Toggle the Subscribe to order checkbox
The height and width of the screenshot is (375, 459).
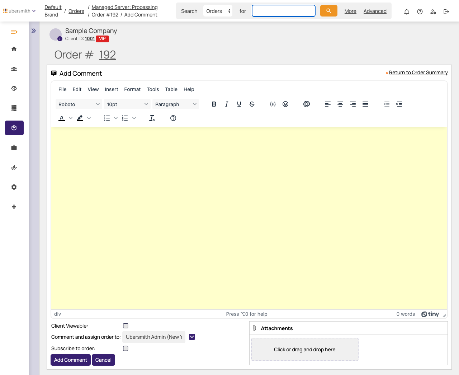tap(126, 348)
